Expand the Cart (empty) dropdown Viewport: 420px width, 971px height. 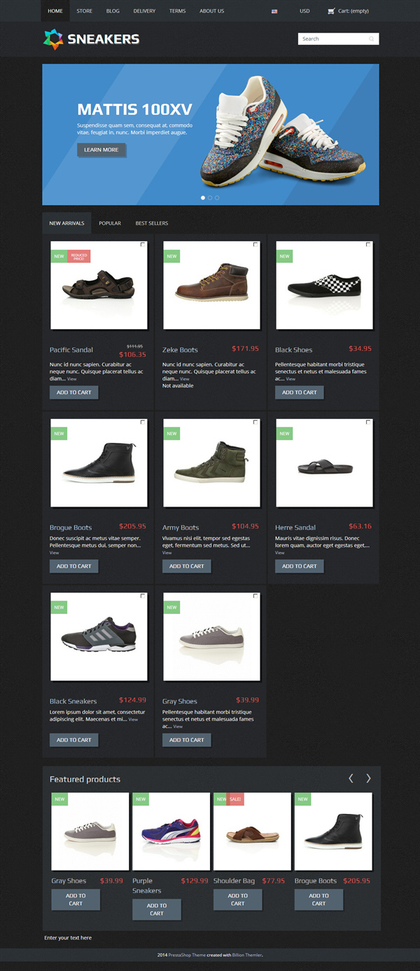pos(348,11)
